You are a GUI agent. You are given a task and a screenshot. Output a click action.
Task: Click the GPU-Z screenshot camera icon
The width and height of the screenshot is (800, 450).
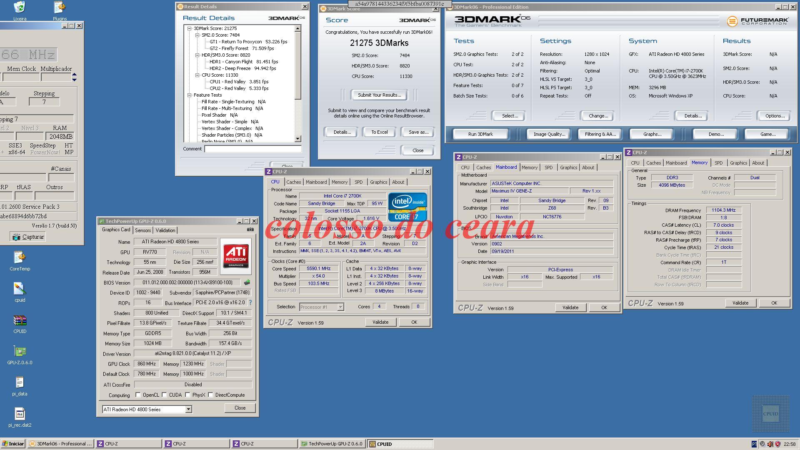pos(250,230)
